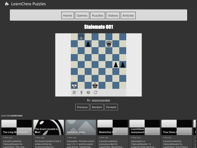Image resolution: width=197 pixels, height=148 pixels.
Task: Click the 'Stalemate 001' puzzle title
Action: point(98,27)
